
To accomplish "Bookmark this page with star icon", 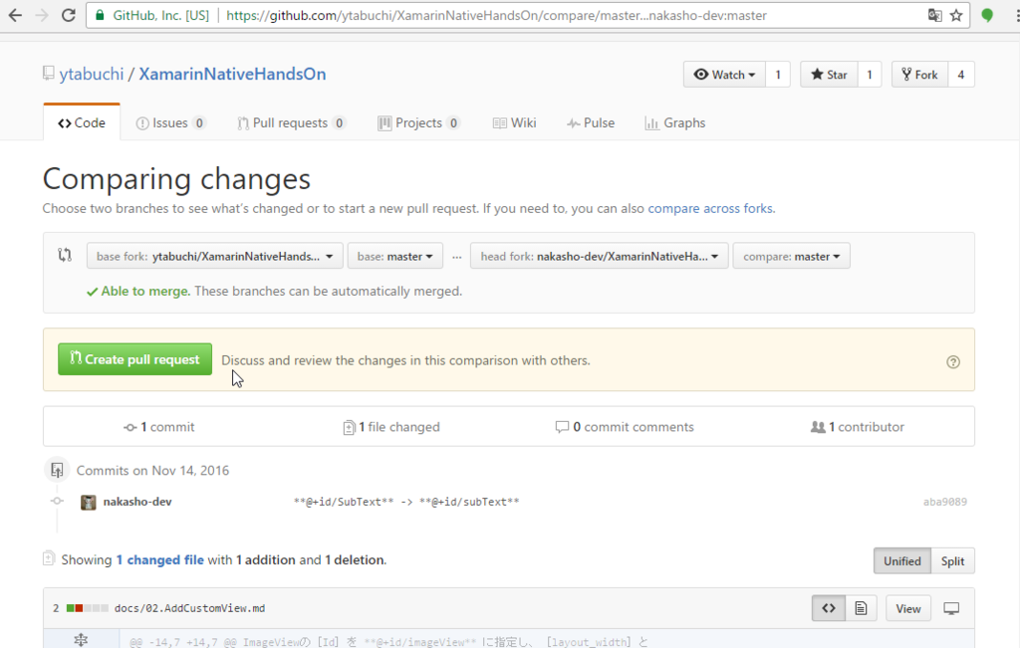I will tap(956, 15).
